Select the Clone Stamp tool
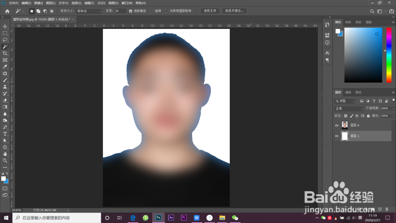The image size is (396, 223). tap(5, 87)
